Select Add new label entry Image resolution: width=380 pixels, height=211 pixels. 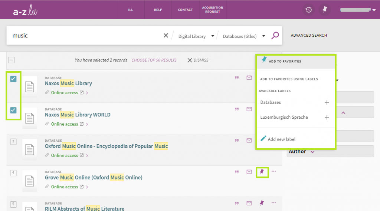[x=278, y=139]
